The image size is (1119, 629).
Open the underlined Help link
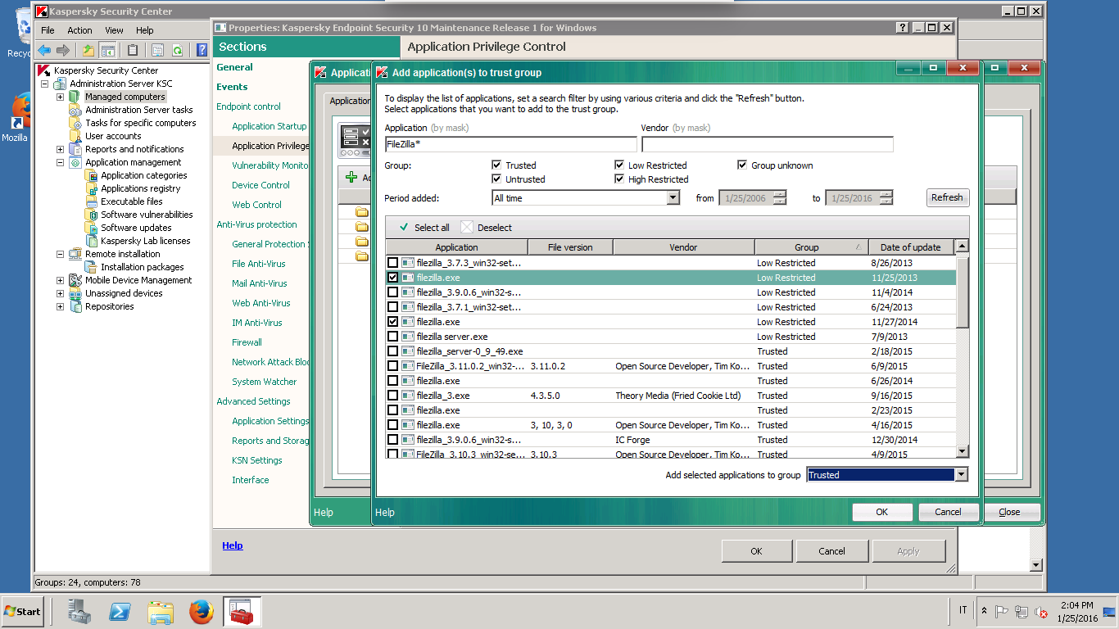233,545
